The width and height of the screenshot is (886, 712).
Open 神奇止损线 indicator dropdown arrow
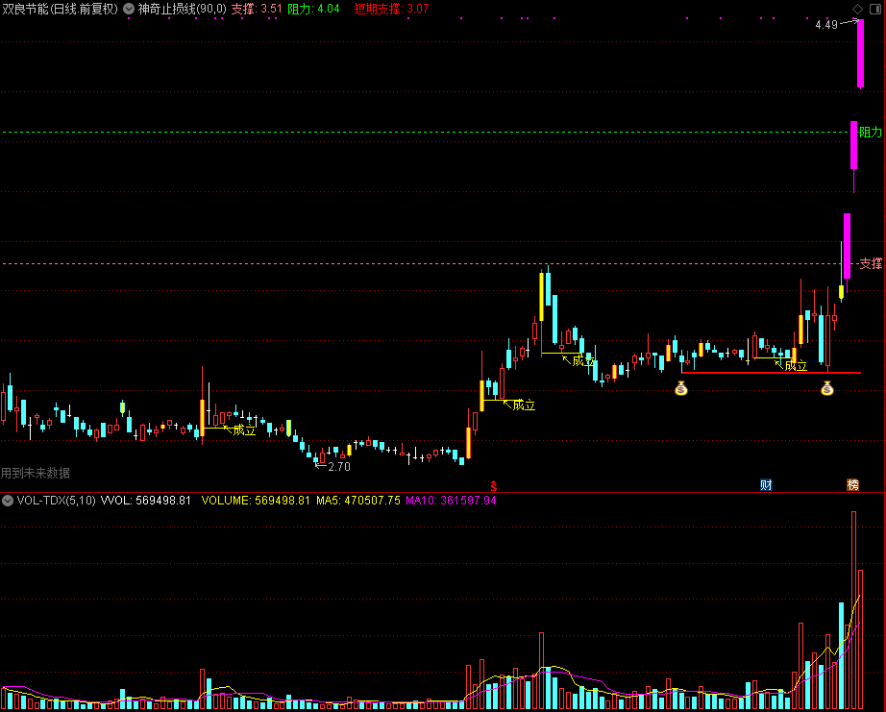click(129, 9)
